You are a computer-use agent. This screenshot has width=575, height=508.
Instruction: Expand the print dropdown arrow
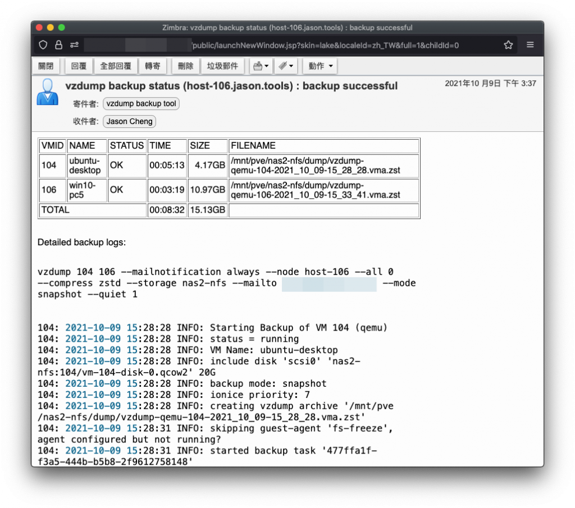[267, 66]
